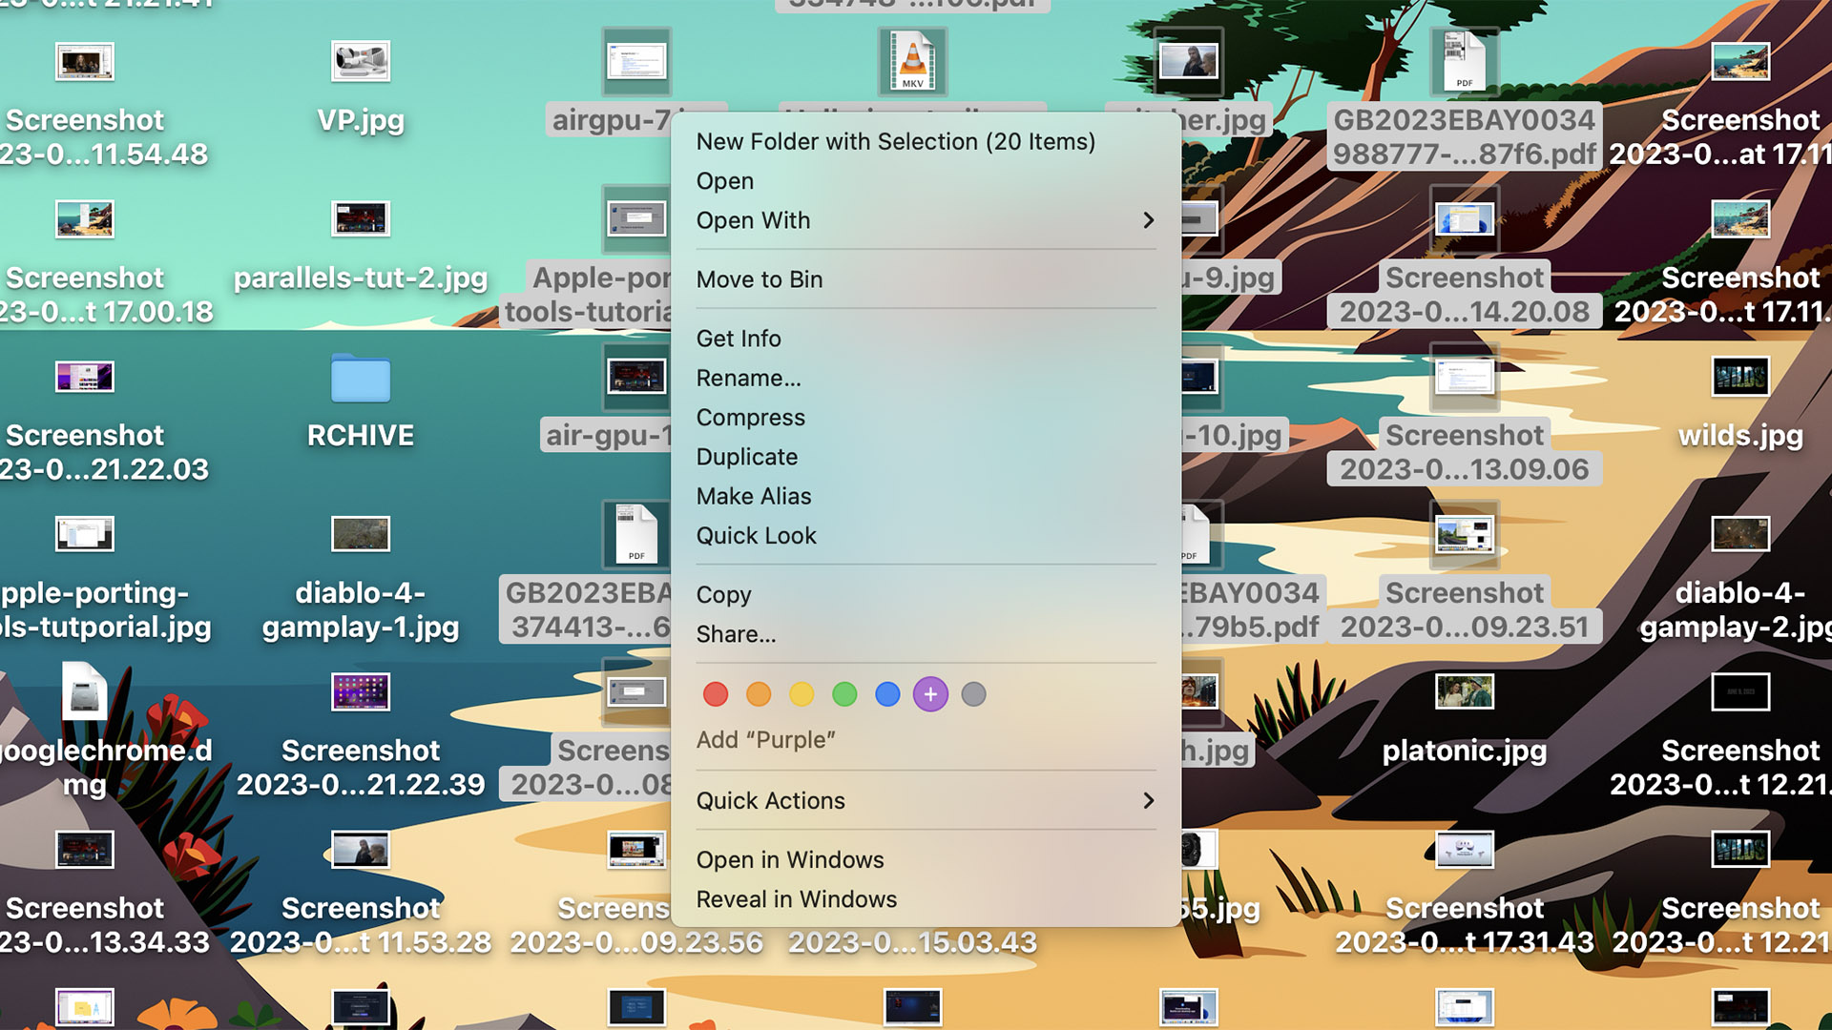Click New Folder with Selection (20 Items)
The width and height of the screenshot is (1832, 1030).
coord(896,140)
